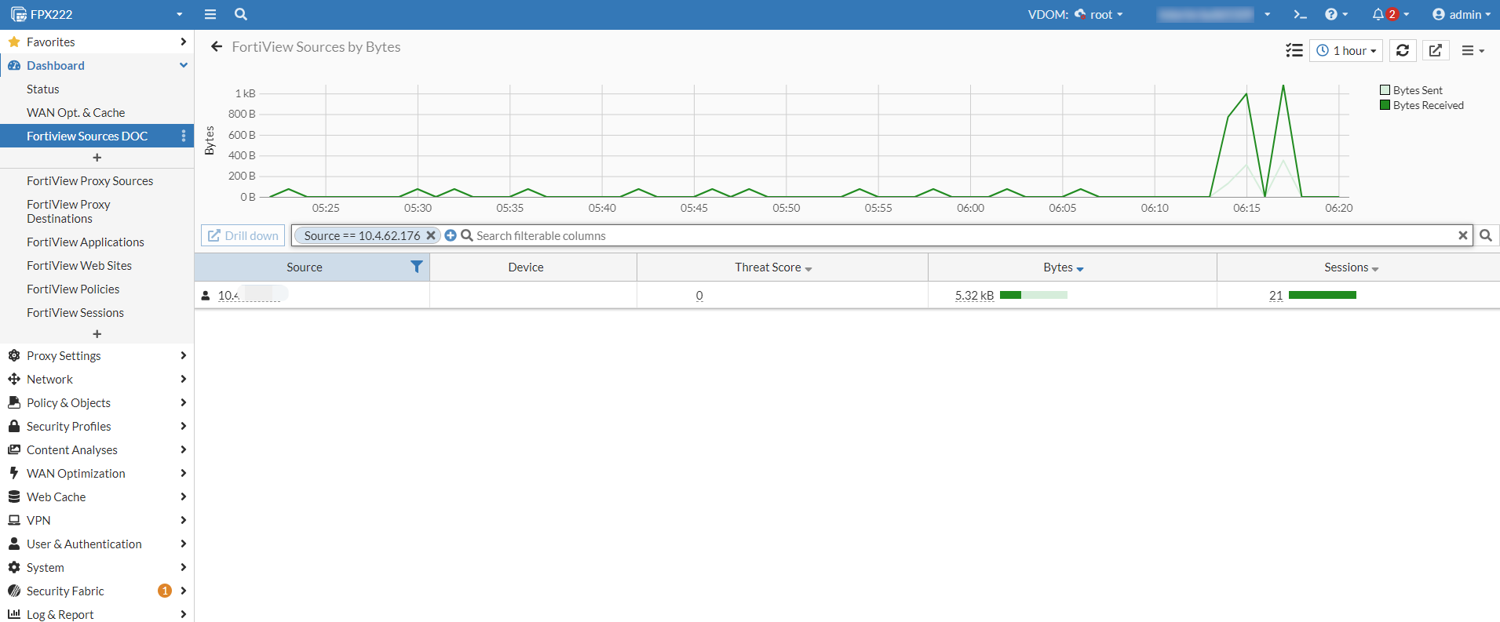Click the pop-out external link icon
The height and width of the screenshot is (622, 1500).
click(x=1436, y=50)
